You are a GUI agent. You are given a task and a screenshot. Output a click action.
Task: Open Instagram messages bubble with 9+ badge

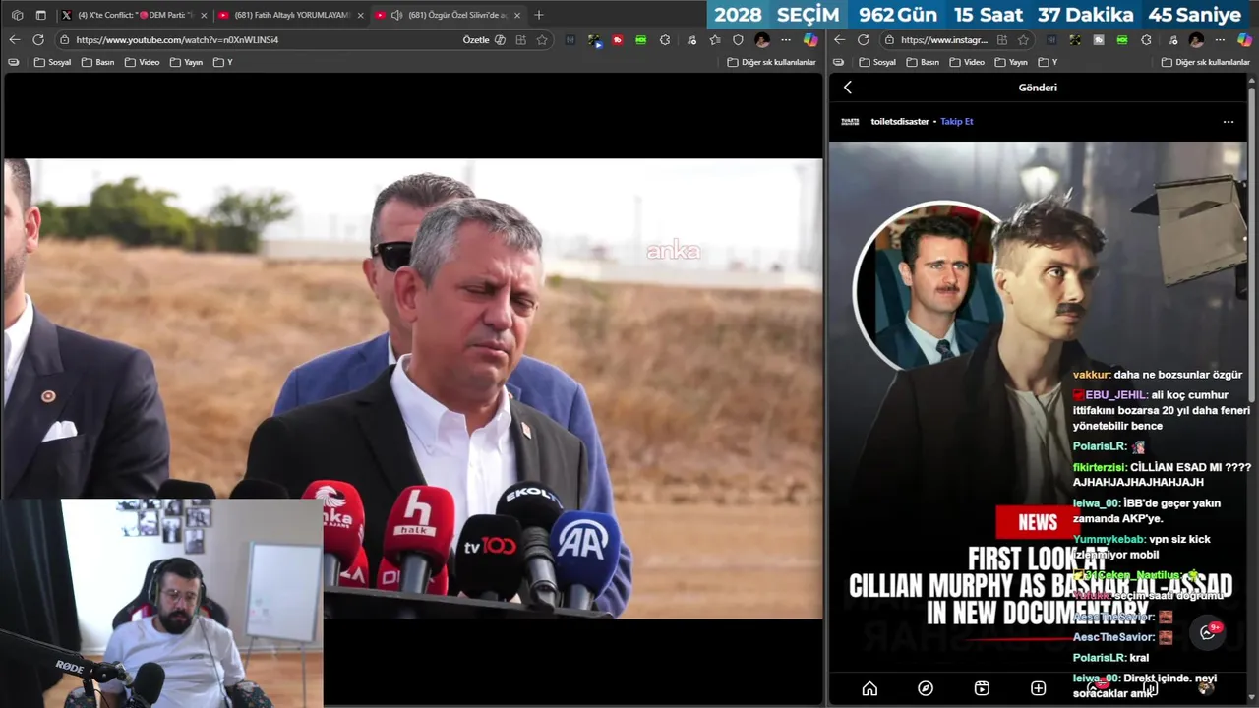1208,632
